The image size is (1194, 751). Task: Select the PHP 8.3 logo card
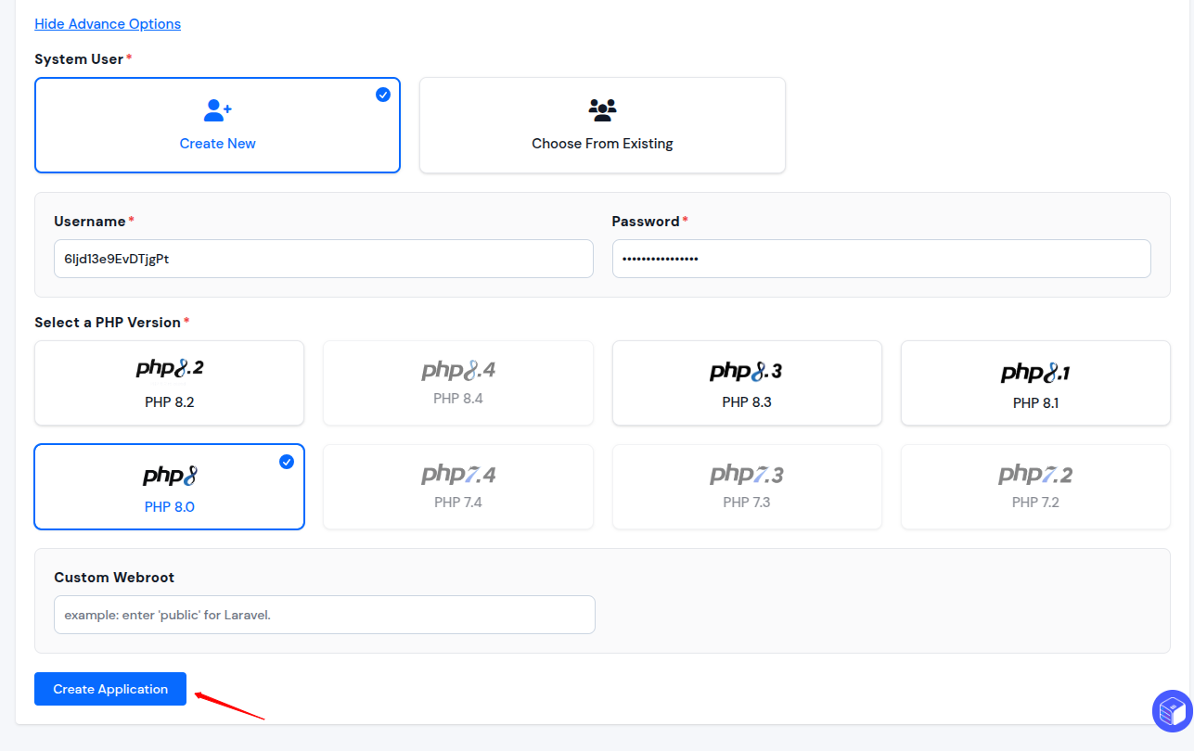tap(747, 383)
